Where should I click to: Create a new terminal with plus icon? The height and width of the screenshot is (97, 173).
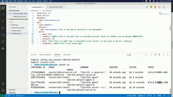(x=151, y=55)
